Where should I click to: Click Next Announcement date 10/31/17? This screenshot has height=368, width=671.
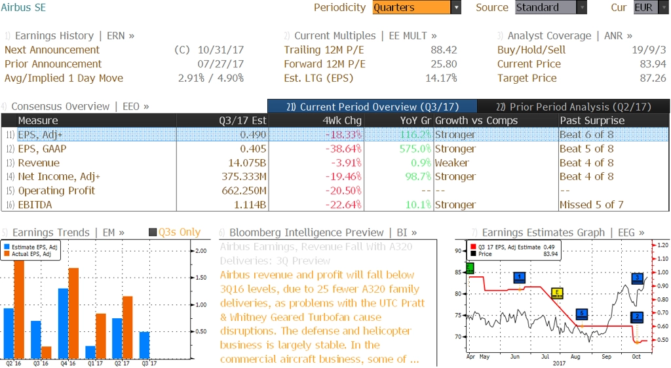[220, 50]
